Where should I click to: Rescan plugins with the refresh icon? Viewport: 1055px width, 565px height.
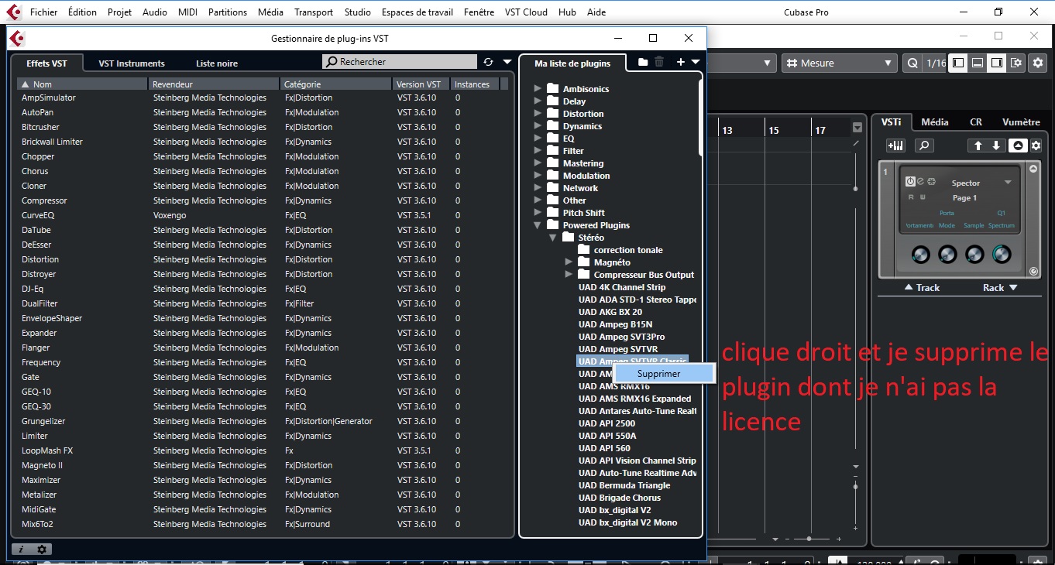pos(487,62)
